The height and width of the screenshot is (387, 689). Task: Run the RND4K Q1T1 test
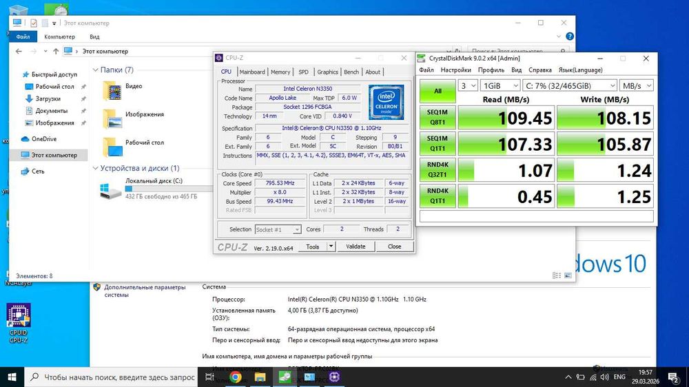[x=438, y=196]
